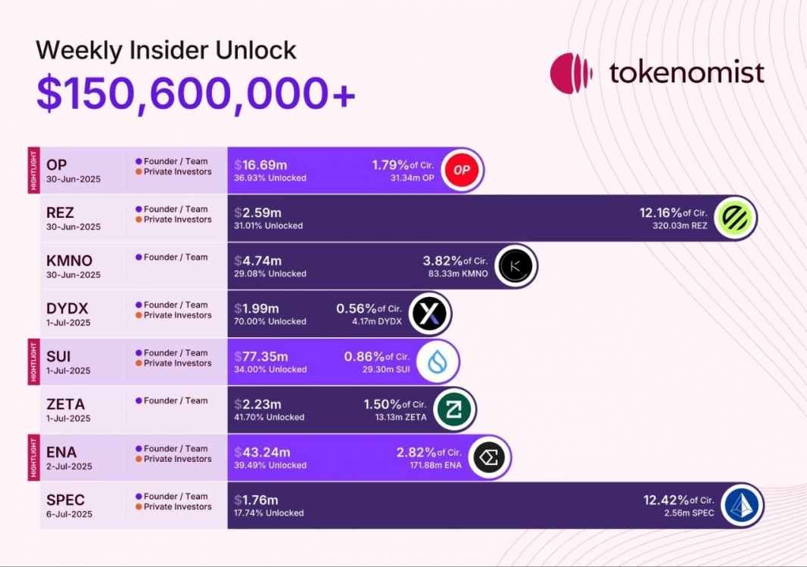Click the DYDX token logo

tap(430, 314)
